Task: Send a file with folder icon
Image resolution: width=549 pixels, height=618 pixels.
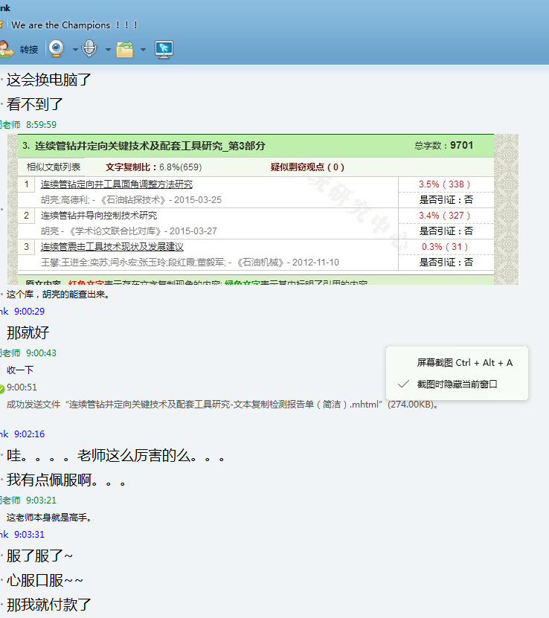Action: coord(125,49)
